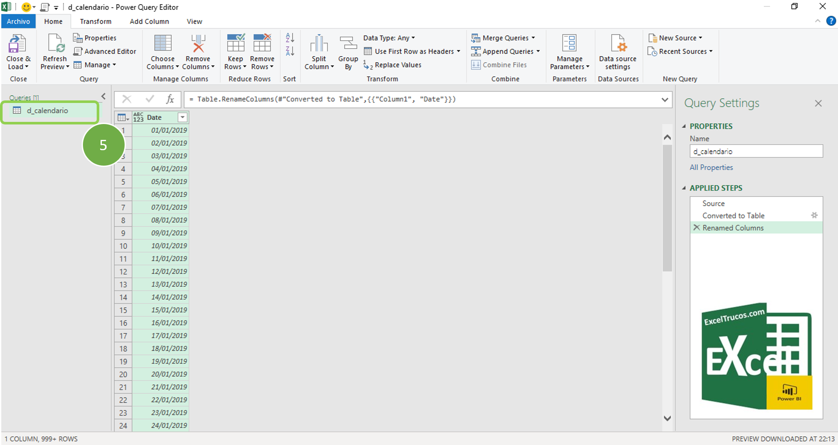Open Choose Columns tool
Screen dimensions: 838x445
coord(162,44)
